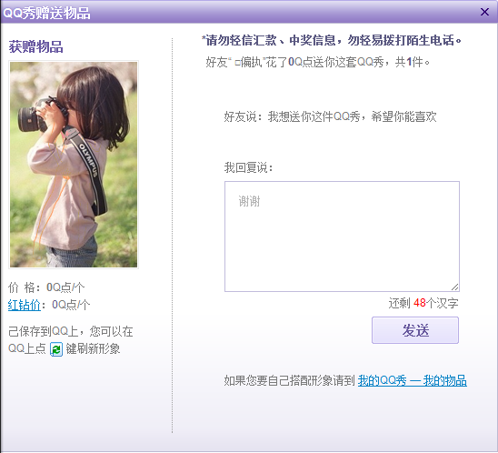
Task: Click the red 48 remaining characters counter
Action: pyautogui.click(x=420, y=303)
